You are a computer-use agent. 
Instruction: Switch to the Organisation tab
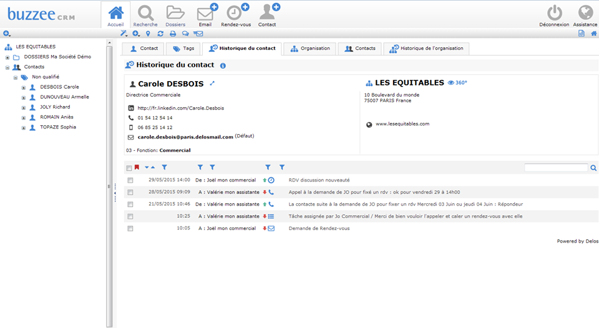coord(310,49)
